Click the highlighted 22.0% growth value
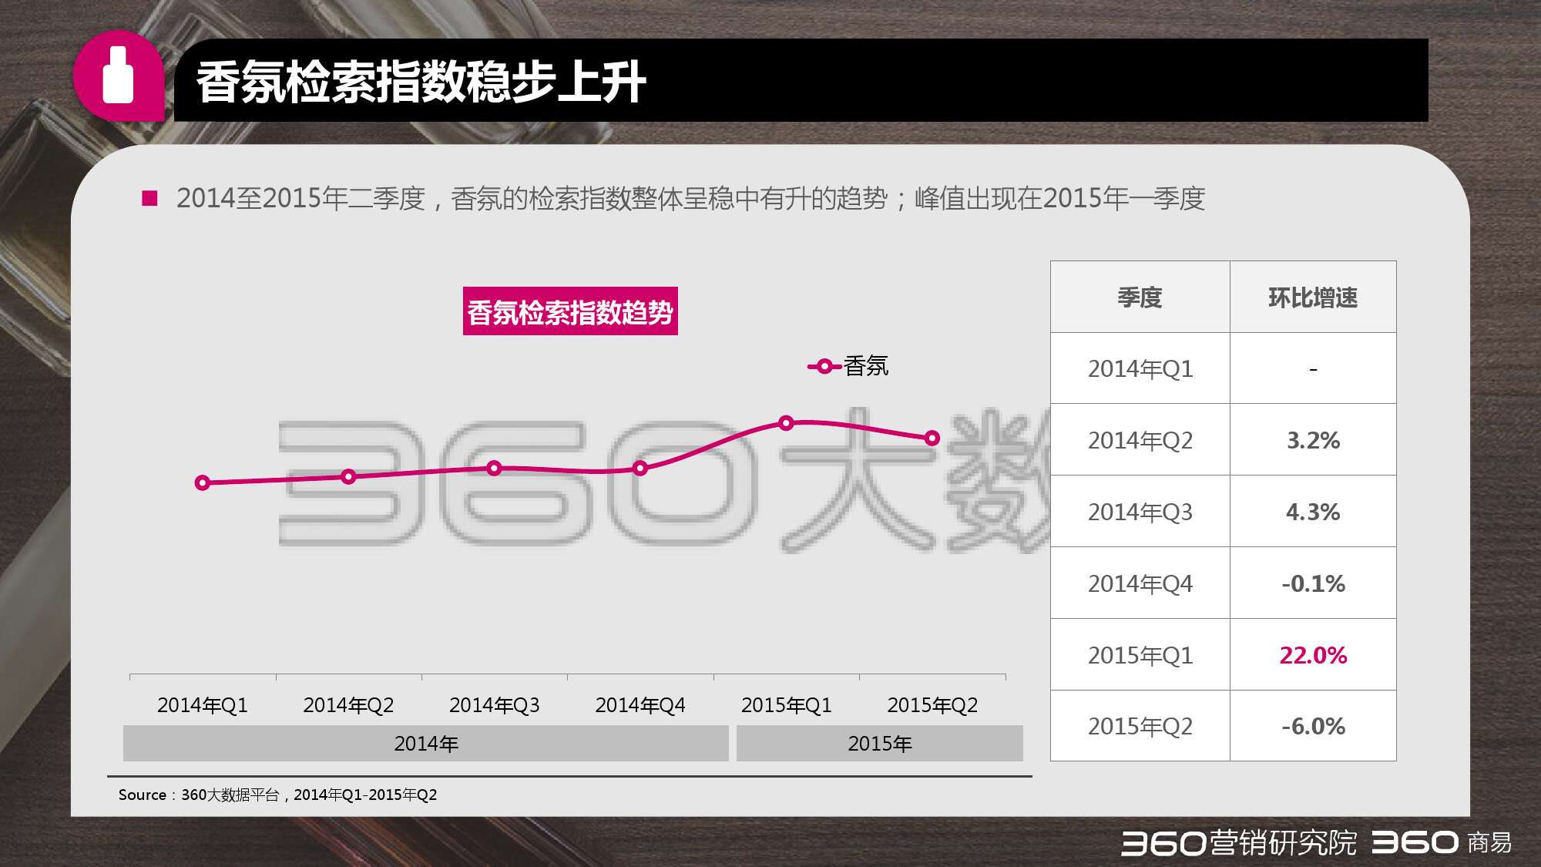Screen dimensions: 1541x867 tap(1313, 655)
